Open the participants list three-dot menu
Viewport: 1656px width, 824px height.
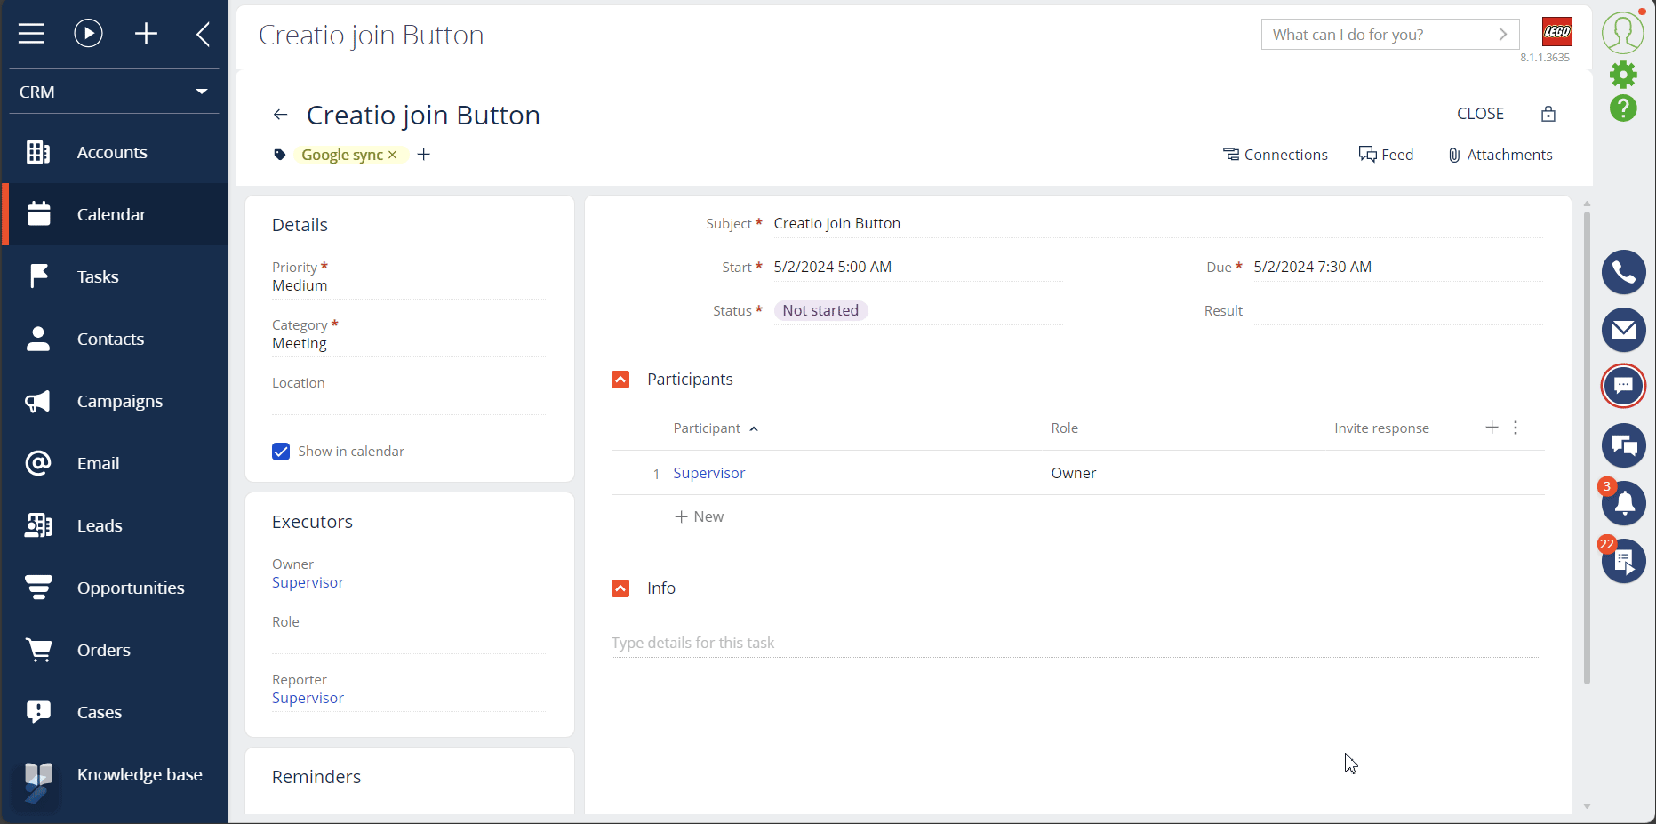(1516, 428)
